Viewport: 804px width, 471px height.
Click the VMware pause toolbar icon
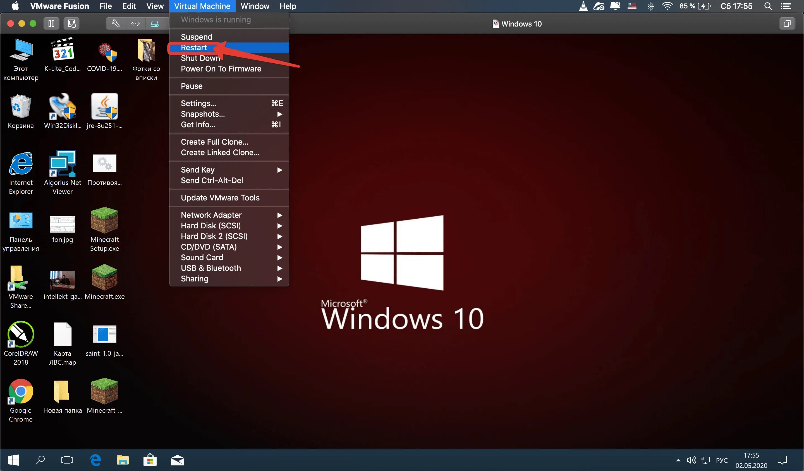coord(51,24)
